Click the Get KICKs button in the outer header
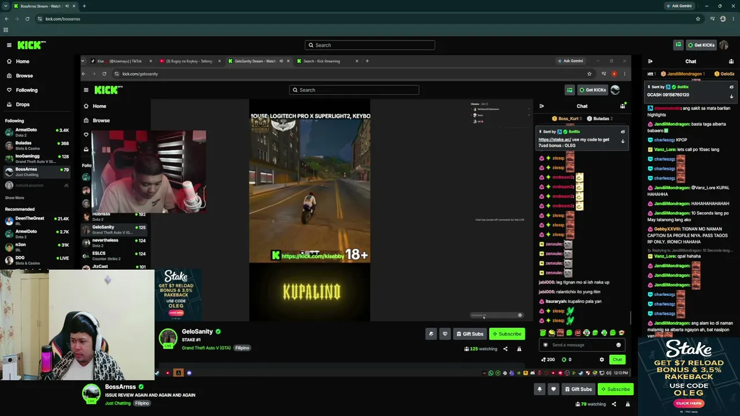Image resolution: width=740 pixels, height=416 pixels. pos(701,45)
